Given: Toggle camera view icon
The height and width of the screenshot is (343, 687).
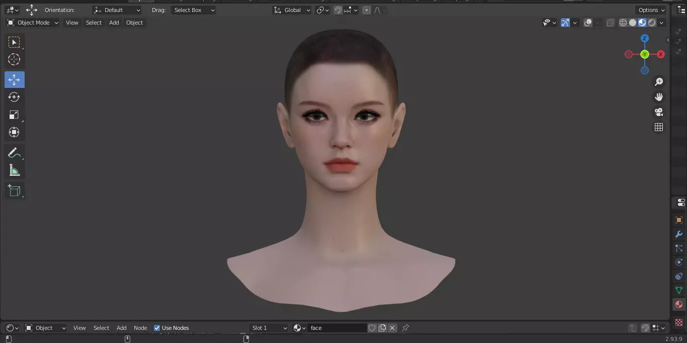Looking at the screenshot, I should [x=659, y=112].
